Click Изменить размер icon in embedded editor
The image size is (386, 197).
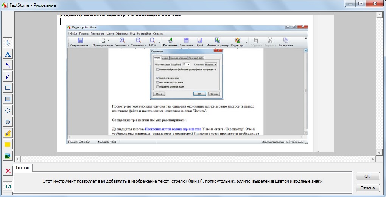tap(218, 42)
